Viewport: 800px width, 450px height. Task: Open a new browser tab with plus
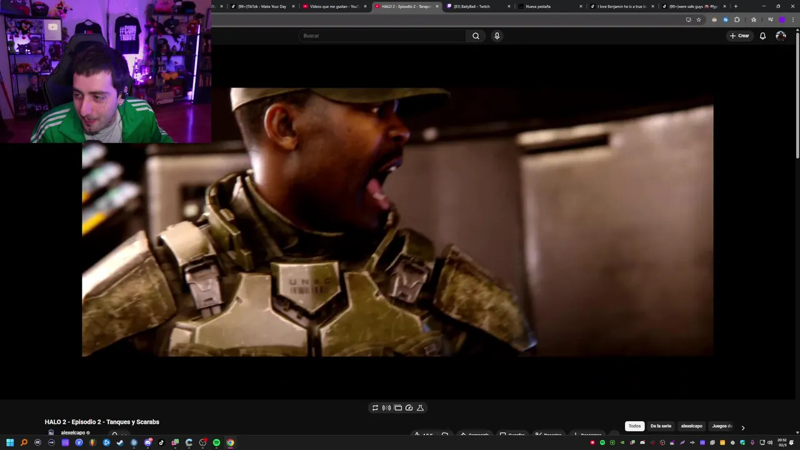[736, 6]
